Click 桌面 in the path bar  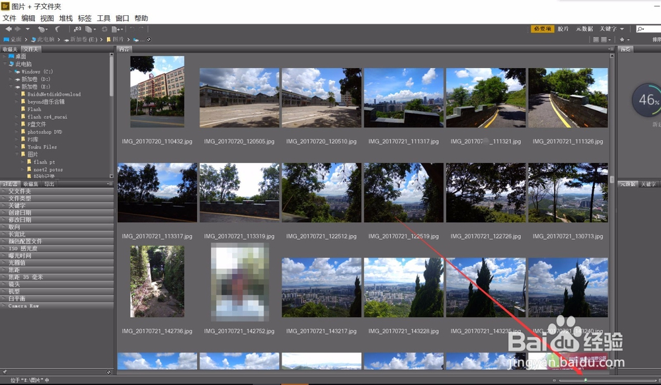13,40
